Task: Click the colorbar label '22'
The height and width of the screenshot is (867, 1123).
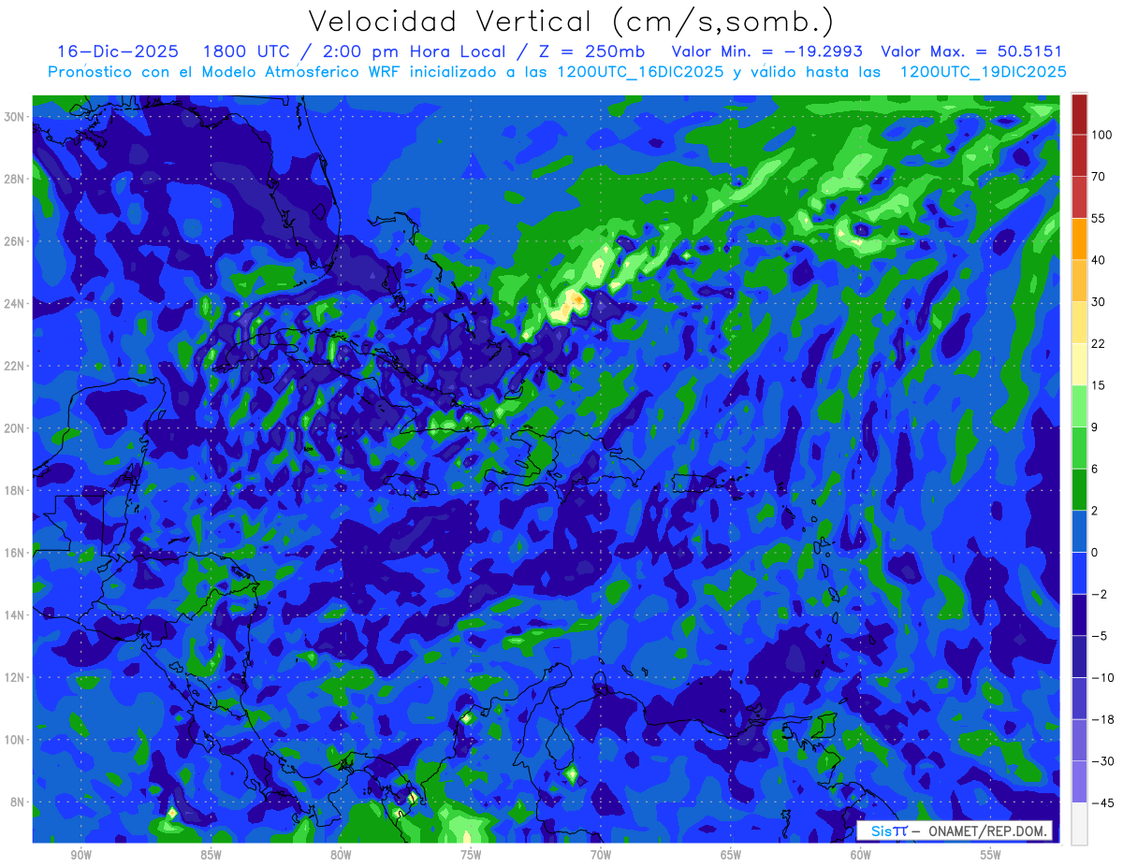Action: pos(1099,343)
